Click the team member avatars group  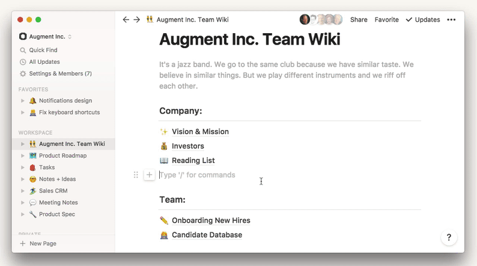click(321, 20)
